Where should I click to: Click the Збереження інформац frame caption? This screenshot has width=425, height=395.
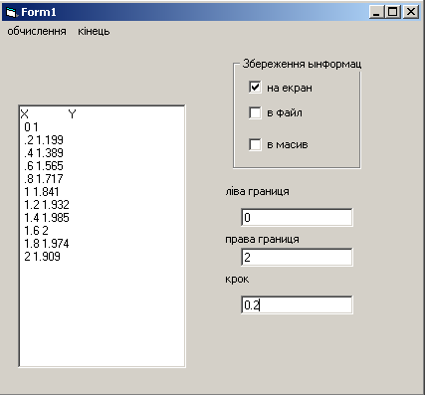click(x=302, y=64)
